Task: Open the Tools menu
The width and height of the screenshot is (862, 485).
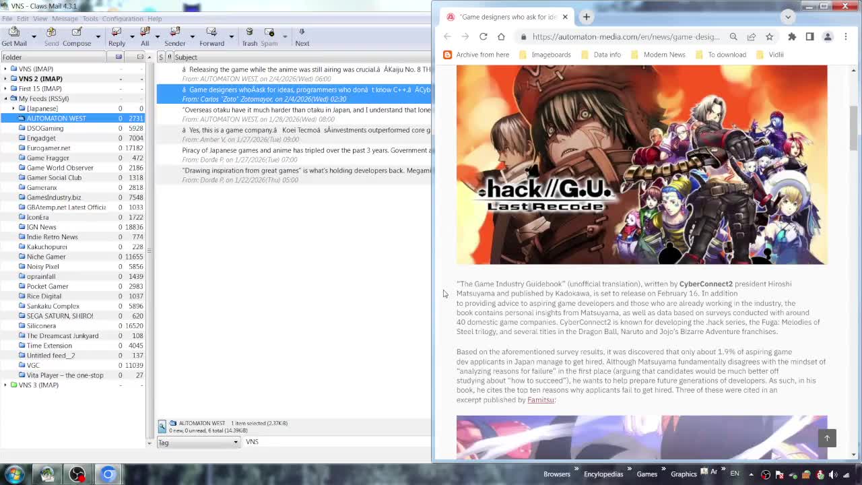Action: coord(90,19)
